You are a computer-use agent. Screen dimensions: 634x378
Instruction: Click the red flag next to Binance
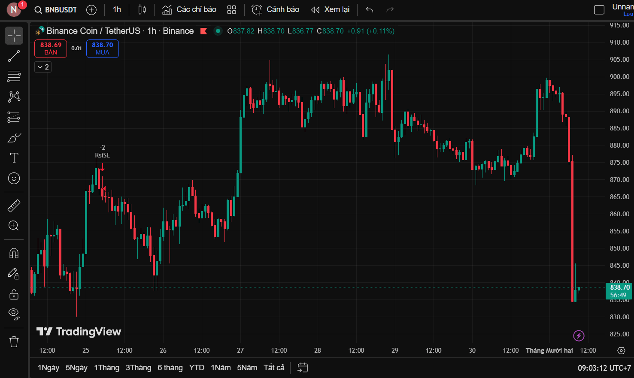coord(204,31)
